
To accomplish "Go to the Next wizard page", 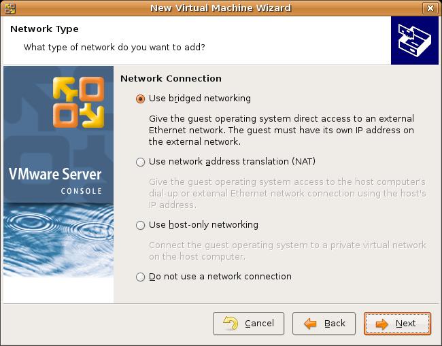I will (x=397, y=324).
